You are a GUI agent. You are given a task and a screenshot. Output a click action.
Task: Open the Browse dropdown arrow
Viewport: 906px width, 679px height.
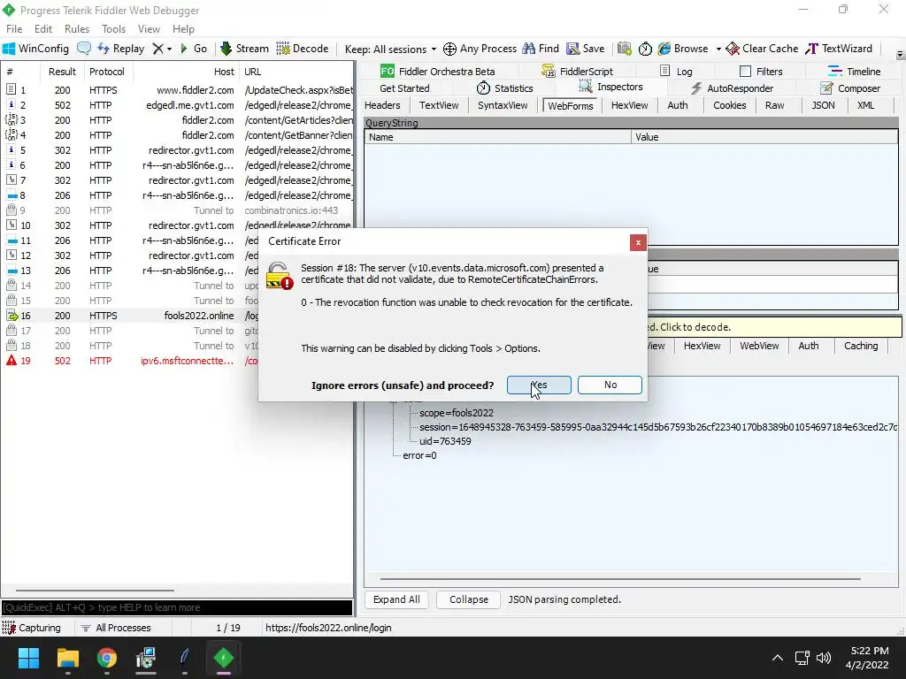click(718, 50)
